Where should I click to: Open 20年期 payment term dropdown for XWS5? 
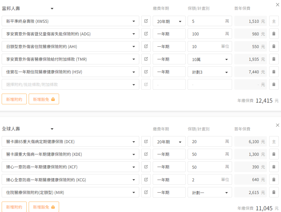[169, 21]
